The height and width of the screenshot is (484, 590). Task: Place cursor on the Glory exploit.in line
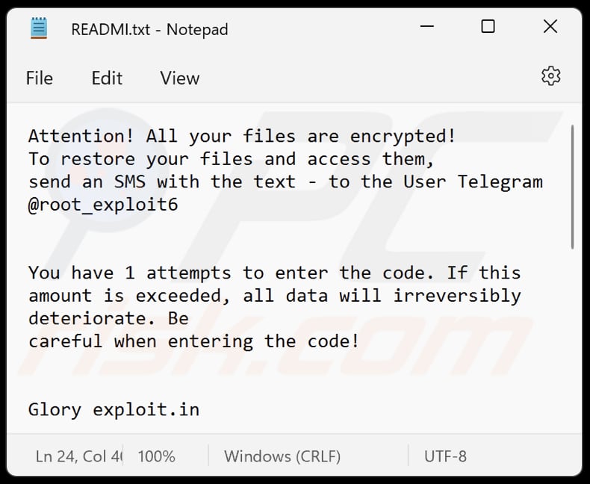point(114,409)
